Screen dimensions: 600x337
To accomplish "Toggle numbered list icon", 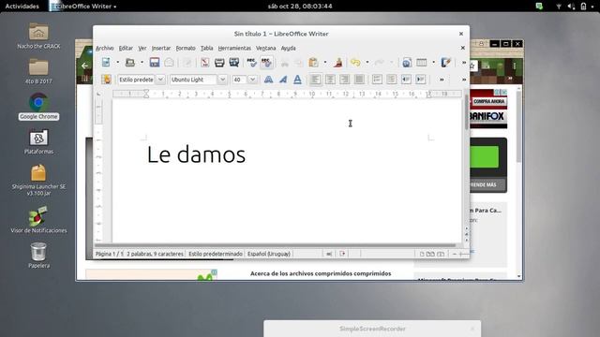I will point(377,80).
